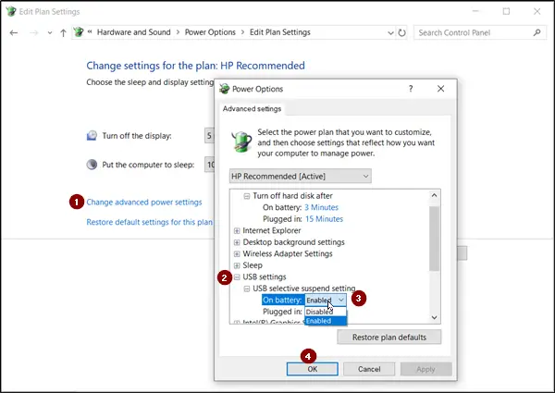
Task: Click the settings list scroll down arrow
Action: pyautogui.click(x=435, y=318)
